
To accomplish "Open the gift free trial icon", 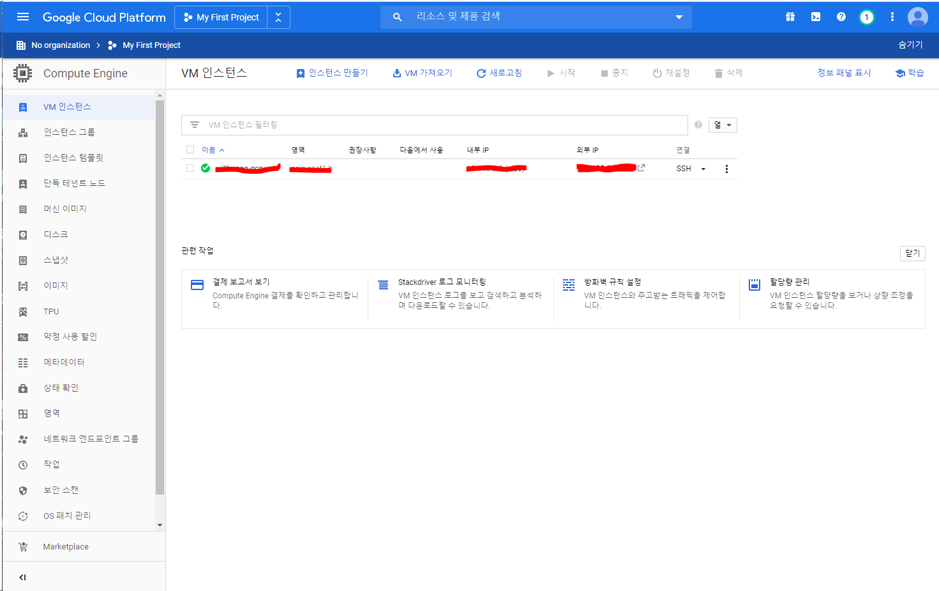I will pos(790,17).
